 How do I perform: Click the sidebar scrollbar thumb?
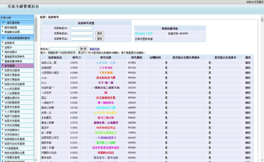[36, 30]
